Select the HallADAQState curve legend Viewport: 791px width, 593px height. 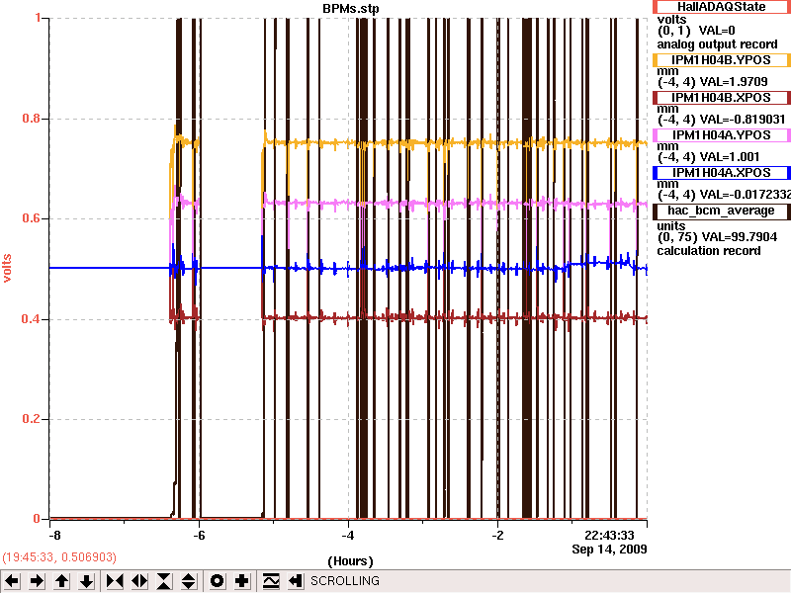(x=722, y=7)
